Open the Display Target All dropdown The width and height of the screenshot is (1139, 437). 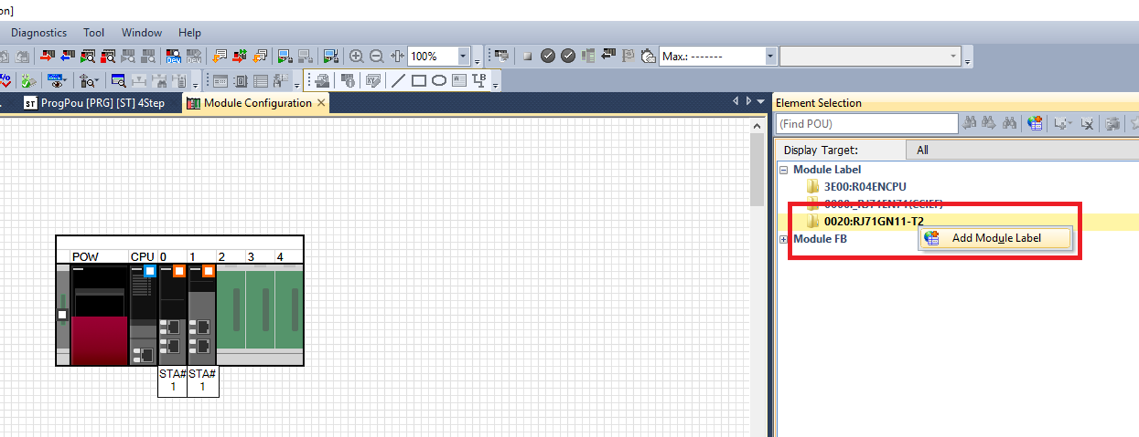1023,150
